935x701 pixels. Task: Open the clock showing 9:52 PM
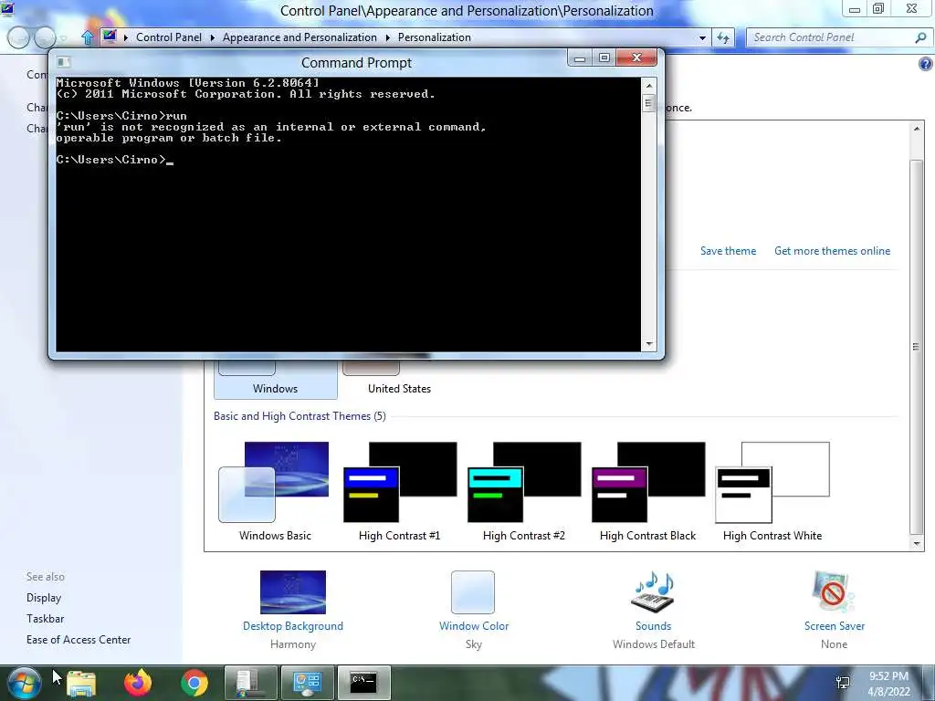(888, 684)
